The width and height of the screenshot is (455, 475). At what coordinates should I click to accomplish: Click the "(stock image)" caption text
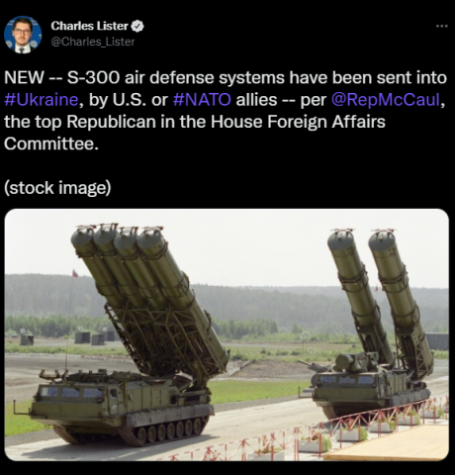pos(57,188)
